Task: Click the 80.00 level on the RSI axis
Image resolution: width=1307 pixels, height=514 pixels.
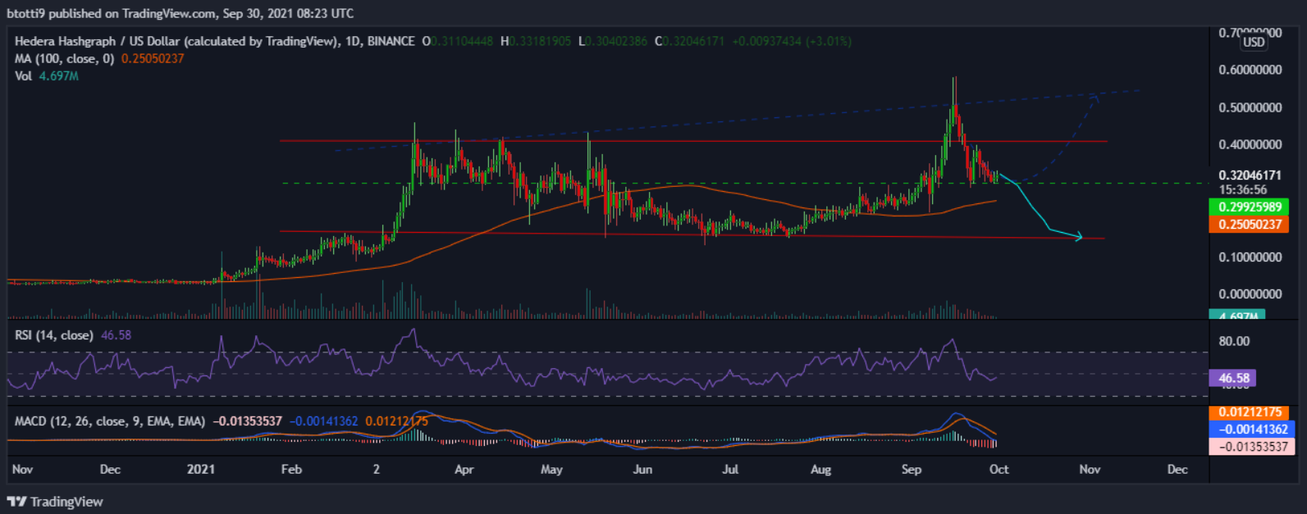Action: (x=1235, y=341)
